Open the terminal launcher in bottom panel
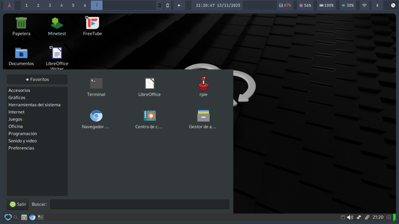The width and height of the screenshot is (399, 224). (41, 217)
